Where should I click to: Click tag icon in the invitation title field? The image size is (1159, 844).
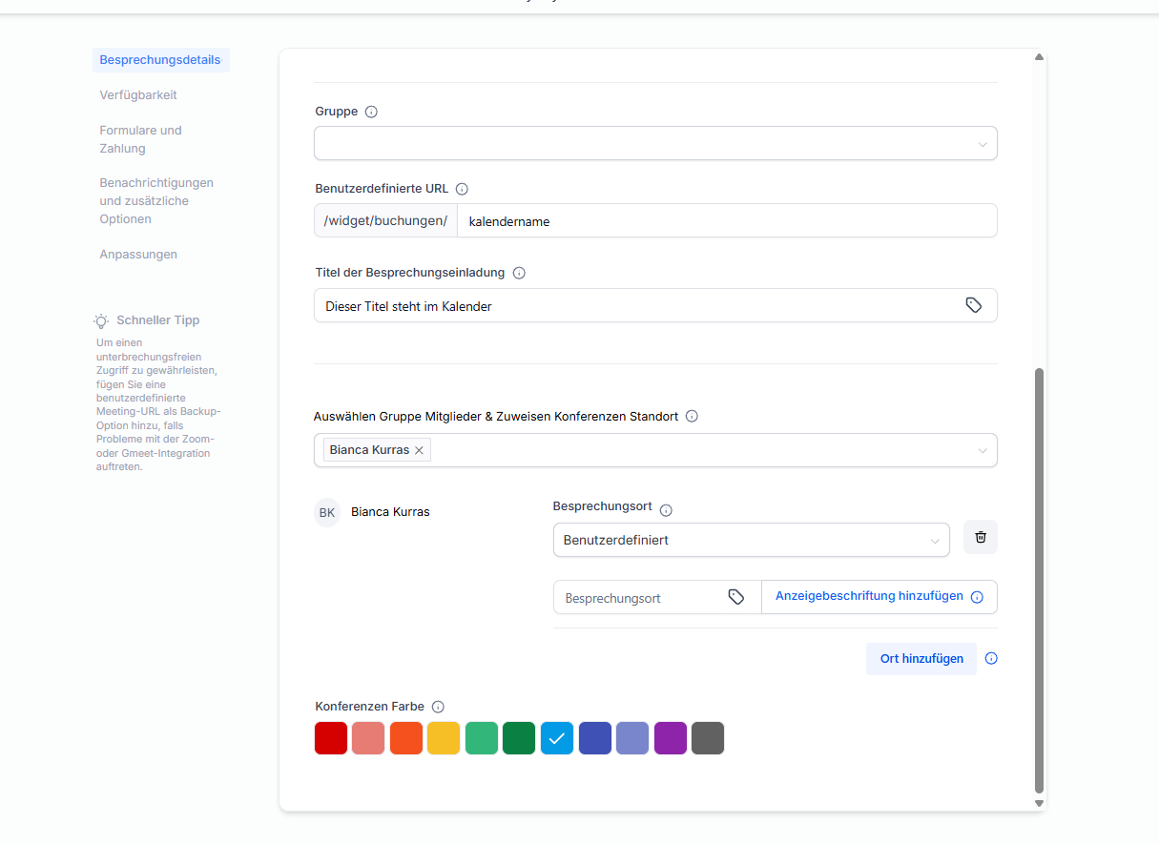(x=973, y=305)
